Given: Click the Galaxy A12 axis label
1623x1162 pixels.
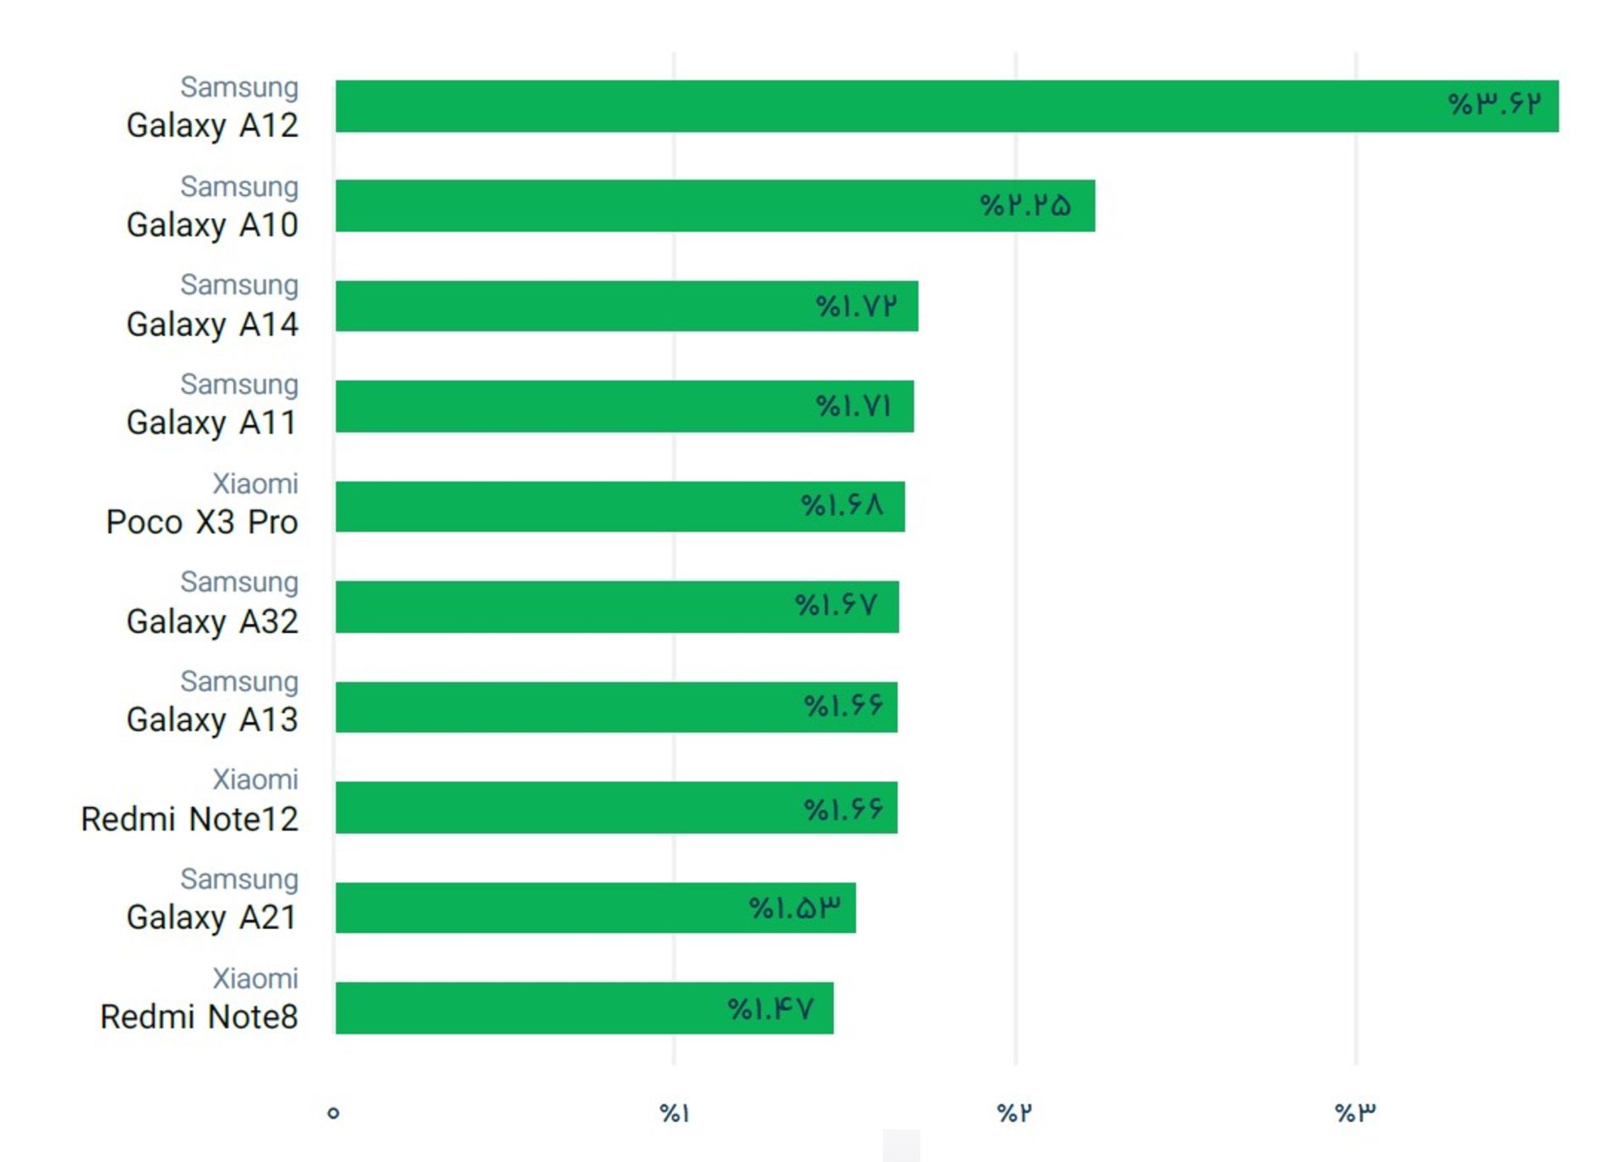Looking at the screenshot, I should tap(212, 125).
